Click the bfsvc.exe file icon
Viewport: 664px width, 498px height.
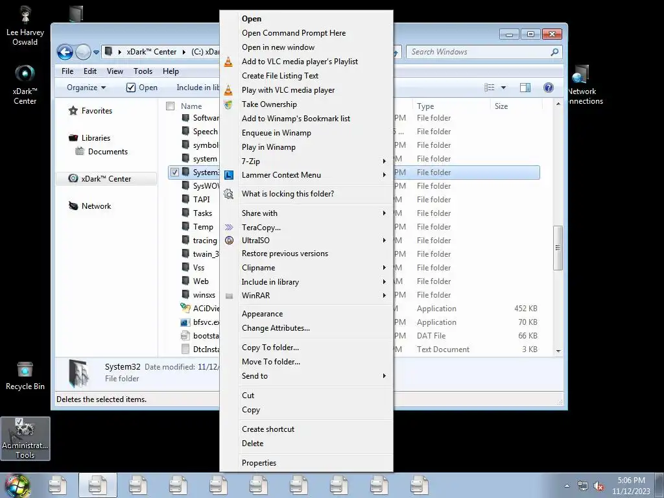[185, 322]
